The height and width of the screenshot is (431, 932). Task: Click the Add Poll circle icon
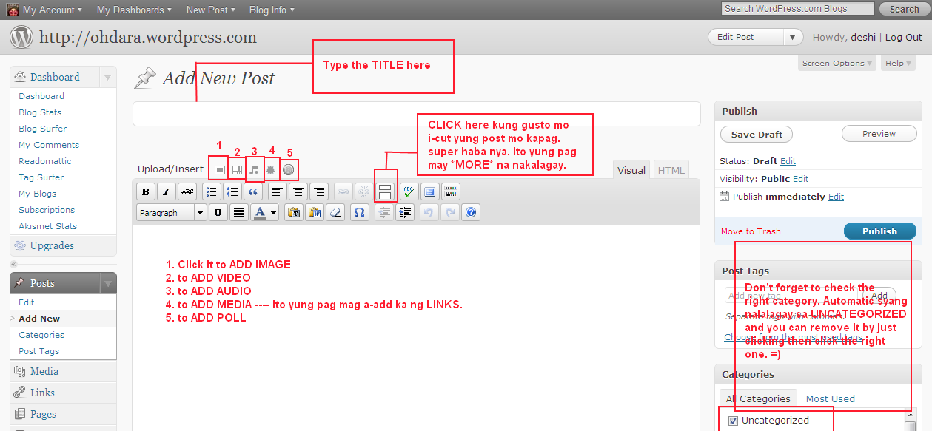[x=289, y=169]
